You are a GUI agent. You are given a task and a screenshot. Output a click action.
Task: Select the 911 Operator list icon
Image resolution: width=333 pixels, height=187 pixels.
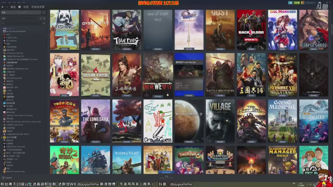[x=4, y=41]
